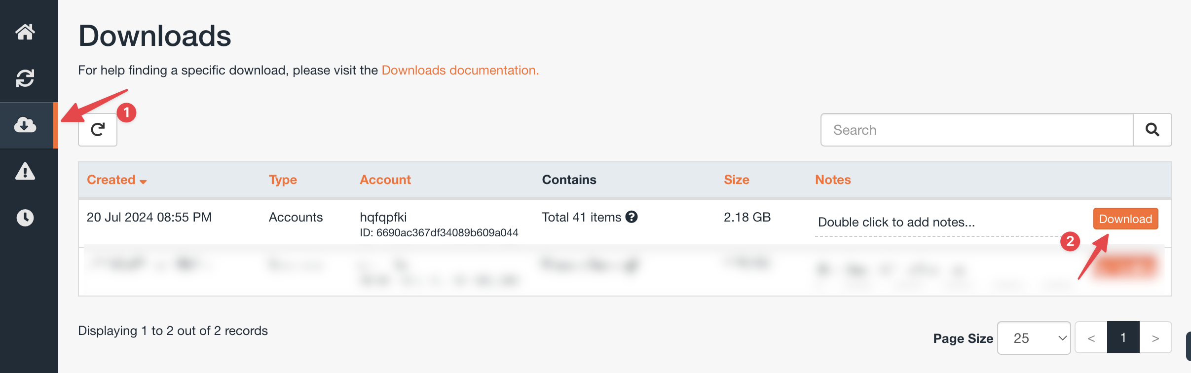Go to the next results page
The image size is (1191, 373).
1155,338
